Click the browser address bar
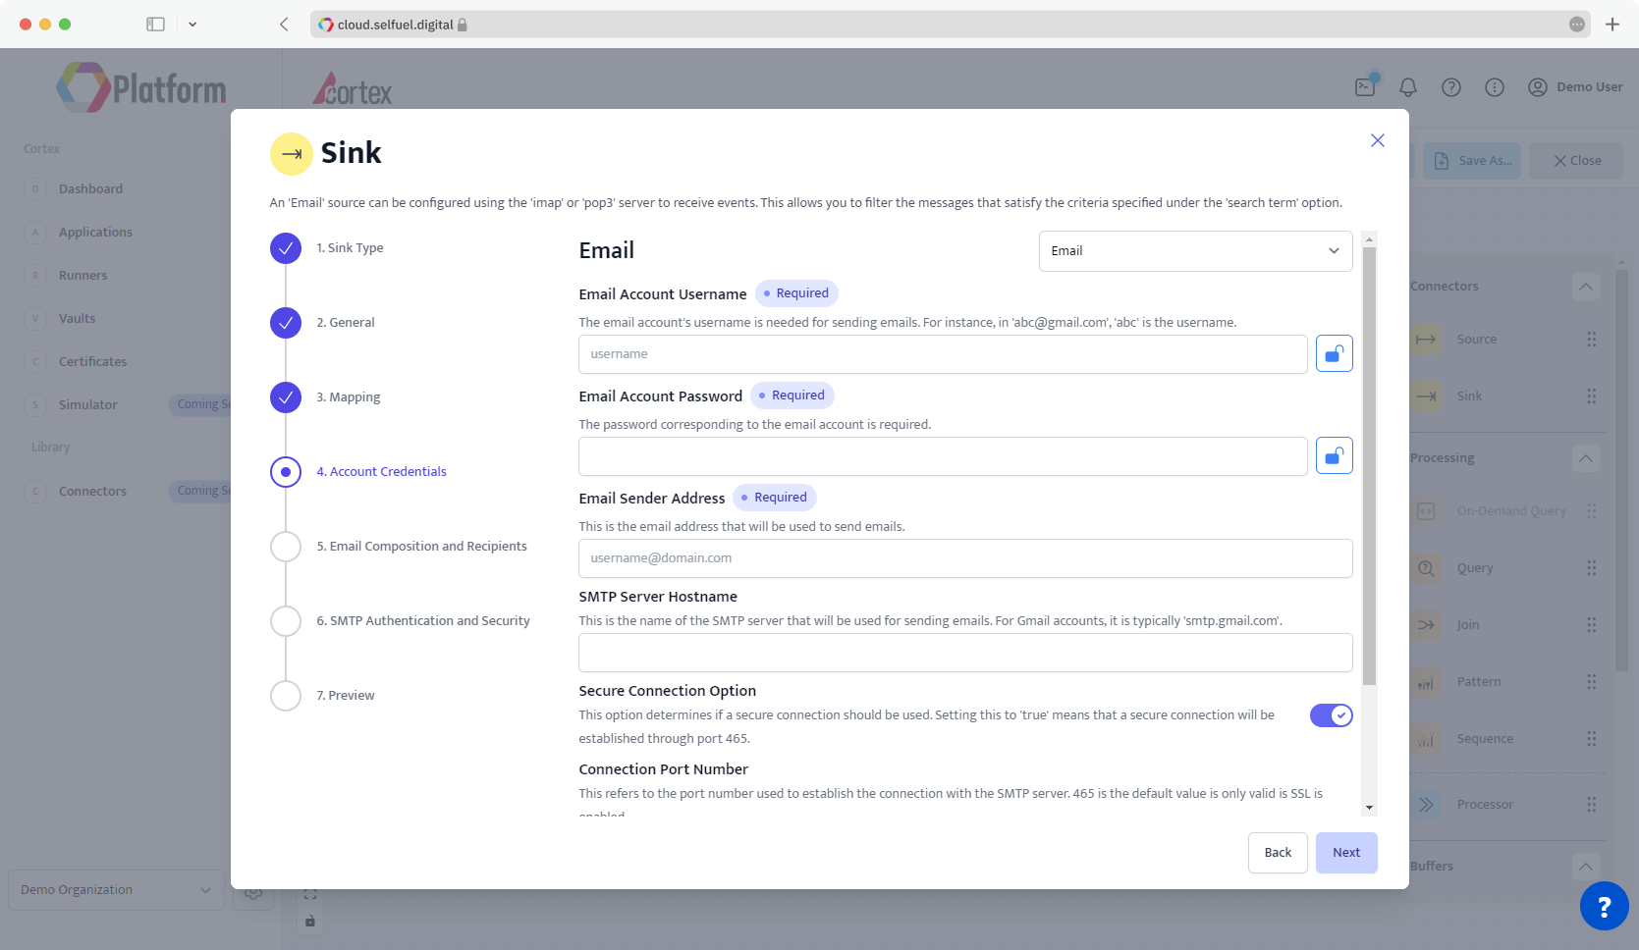The image size is (1639, 950). pos(951,25)
